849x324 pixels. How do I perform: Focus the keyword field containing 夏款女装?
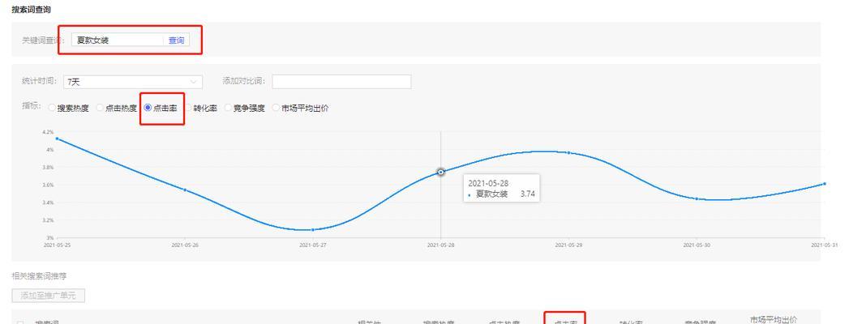click(118, 40)
